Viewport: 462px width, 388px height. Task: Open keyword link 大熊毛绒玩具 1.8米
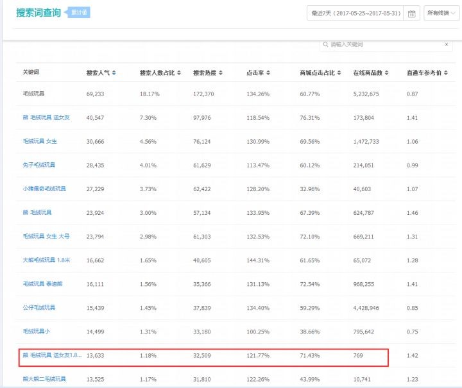[x=47, y=260]
